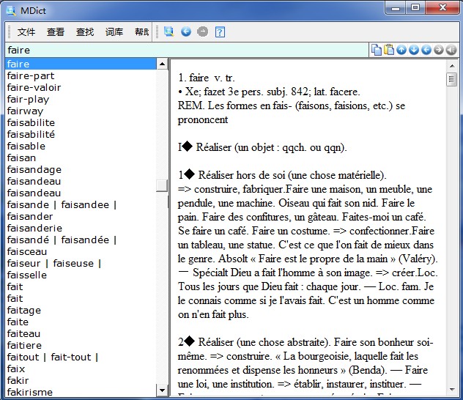The image size is (463, 400).
Task: Select 'faitout | fait-tout |' entry
Action: point(53,357)
